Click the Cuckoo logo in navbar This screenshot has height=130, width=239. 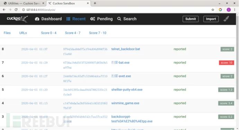(x=17, y=19)
